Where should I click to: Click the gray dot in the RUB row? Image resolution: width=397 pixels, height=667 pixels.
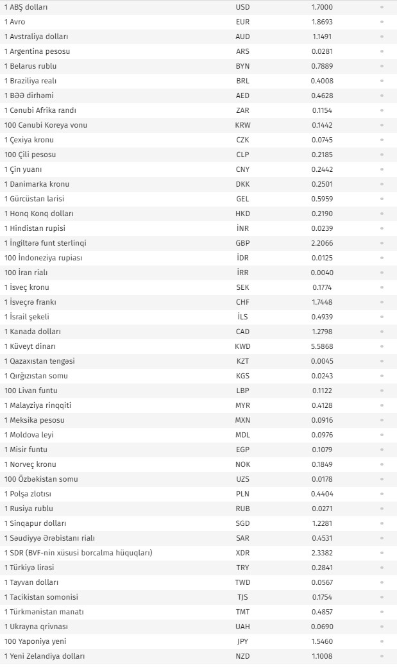[382, 509]
